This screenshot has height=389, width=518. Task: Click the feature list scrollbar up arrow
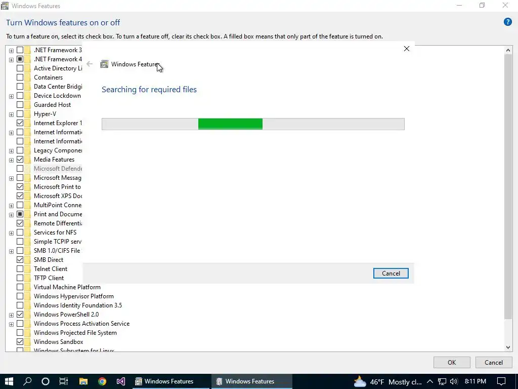point(508,50)
